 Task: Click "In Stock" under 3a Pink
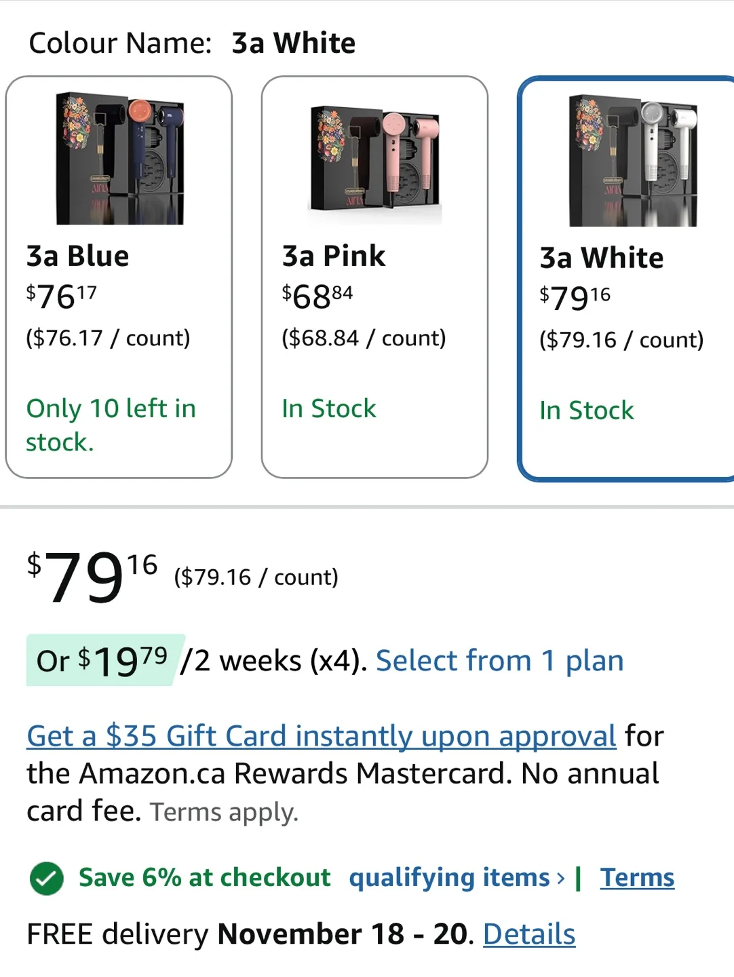pos(328,408)
